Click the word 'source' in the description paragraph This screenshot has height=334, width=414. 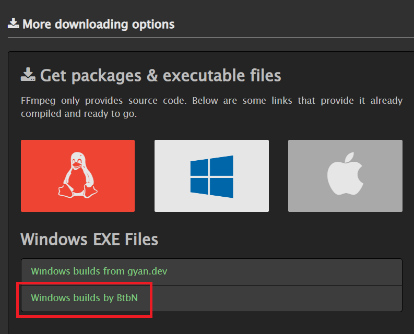143,101
